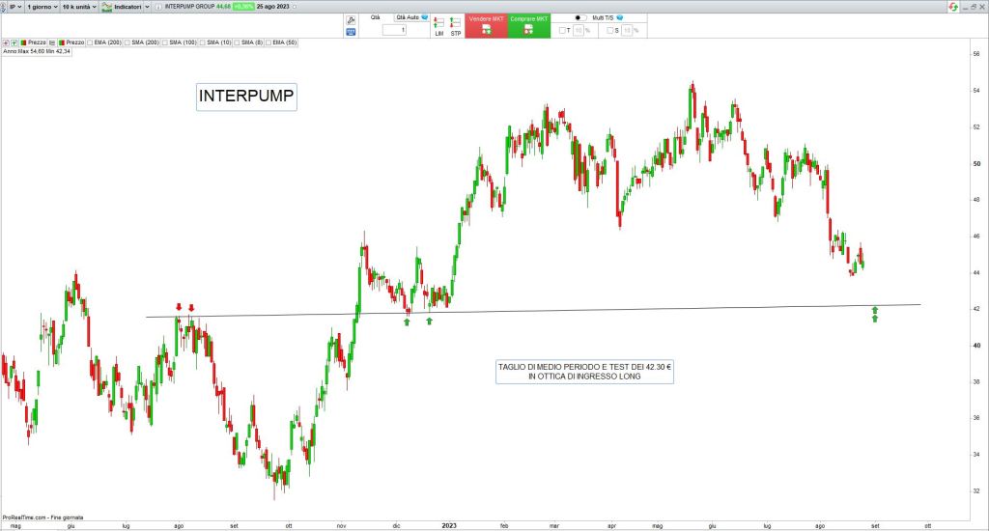The height and width of the screenshot is (531, 989).
Task: Click the LIM limit order icon
Action: coord(439,26)
